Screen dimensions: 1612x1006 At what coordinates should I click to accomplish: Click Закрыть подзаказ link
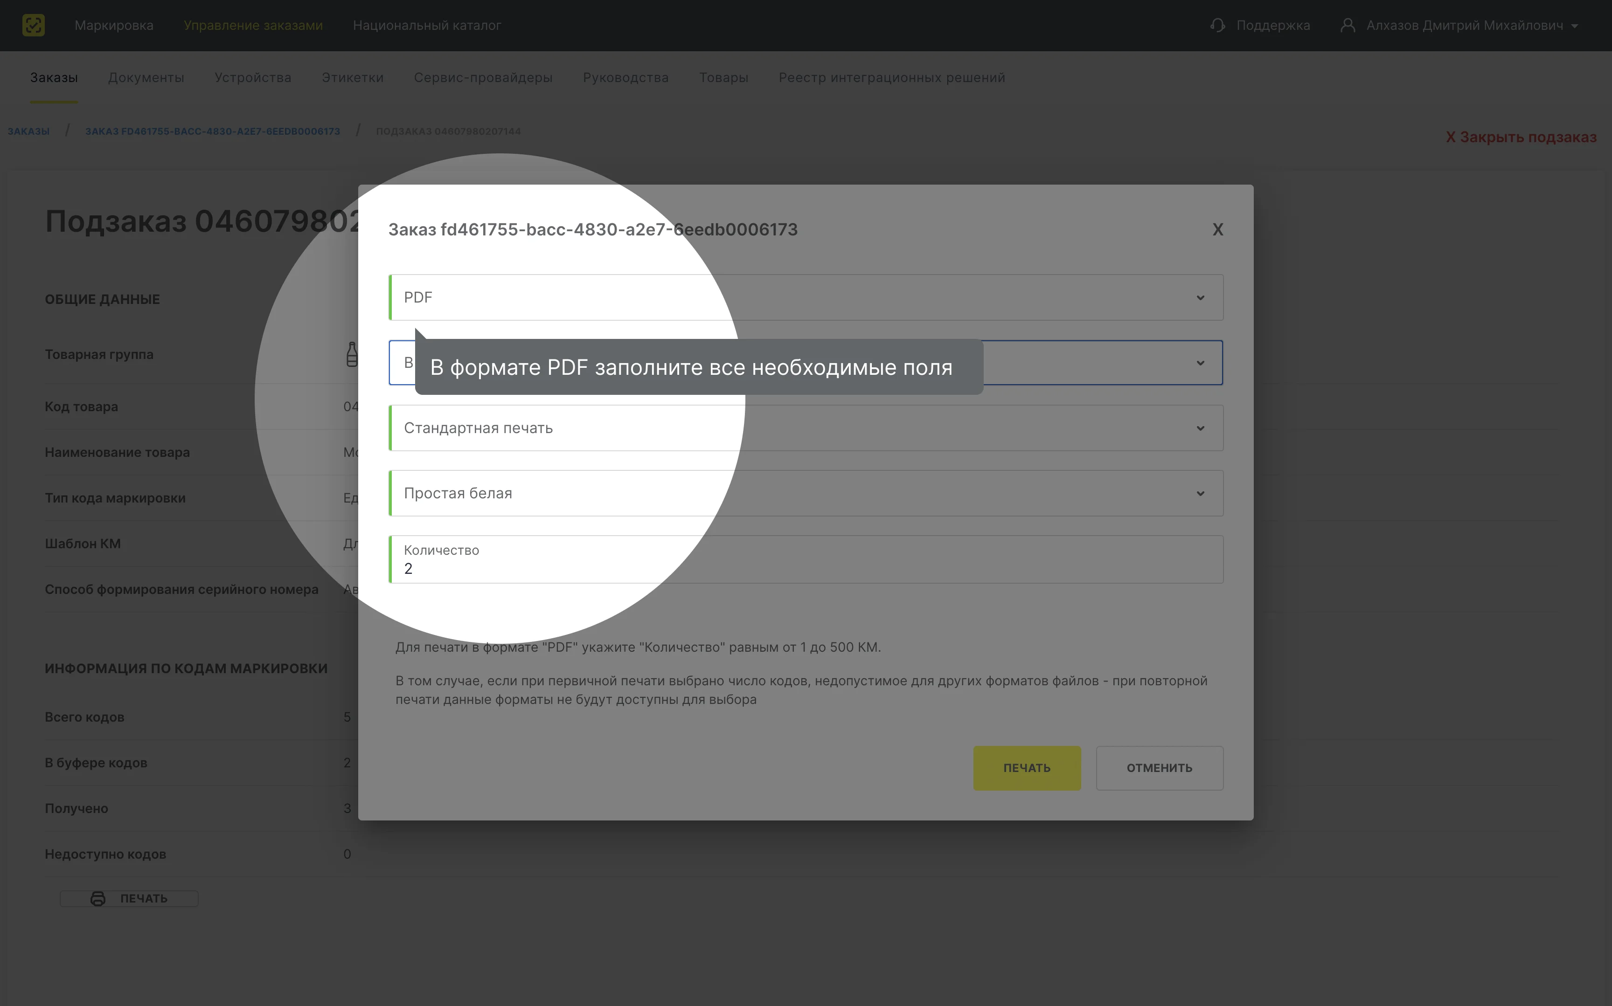[1521, 137]
